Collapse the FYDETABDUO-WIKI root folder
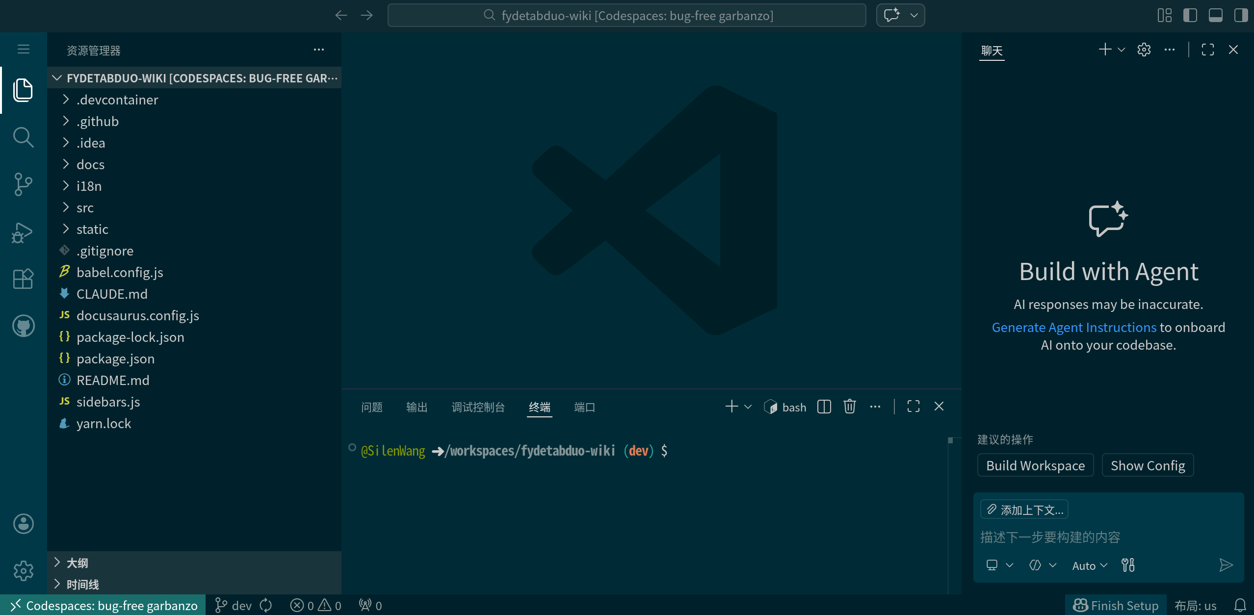This screenshot has height=615, width=1254. (x=56, y=77)
